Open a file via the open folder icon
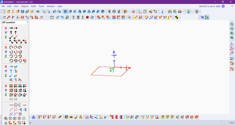The image size is (235, 125). [8, 11]
